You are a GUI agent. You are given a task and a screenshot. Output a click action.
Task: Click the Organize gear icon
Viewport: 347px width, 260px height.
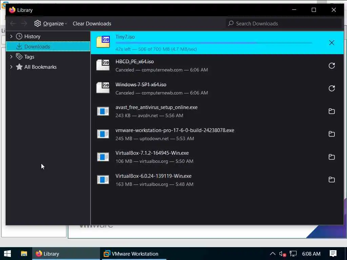[38, 23]
